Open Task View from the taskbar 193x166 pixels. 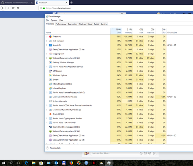(18, 163)
